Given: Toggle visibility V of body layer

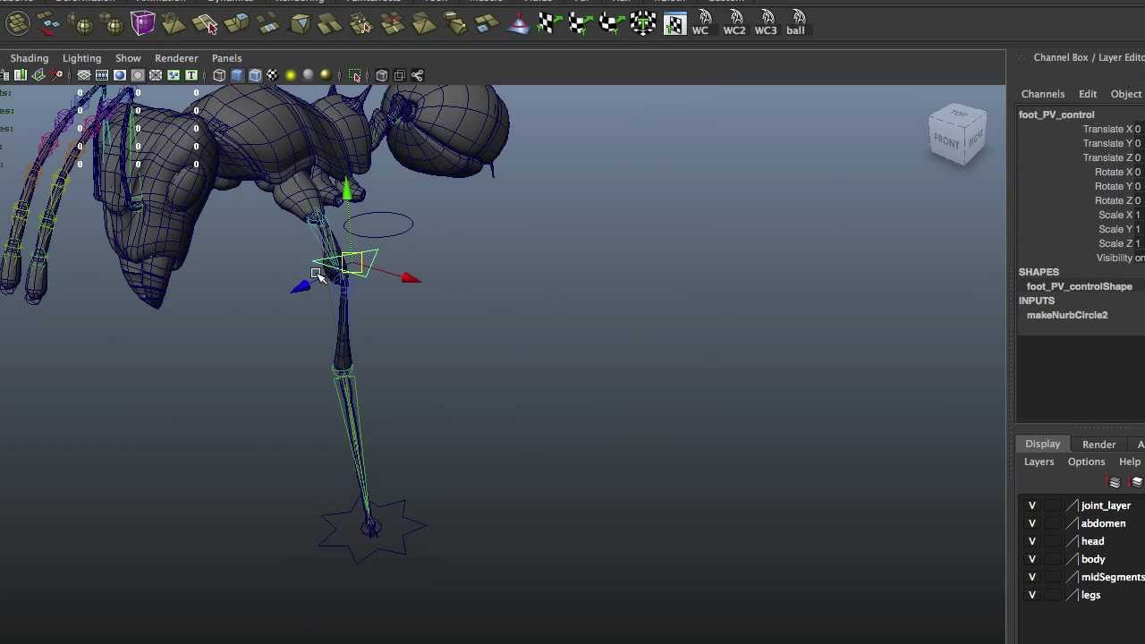Looking at the screenshot, I should (1032, 559).
